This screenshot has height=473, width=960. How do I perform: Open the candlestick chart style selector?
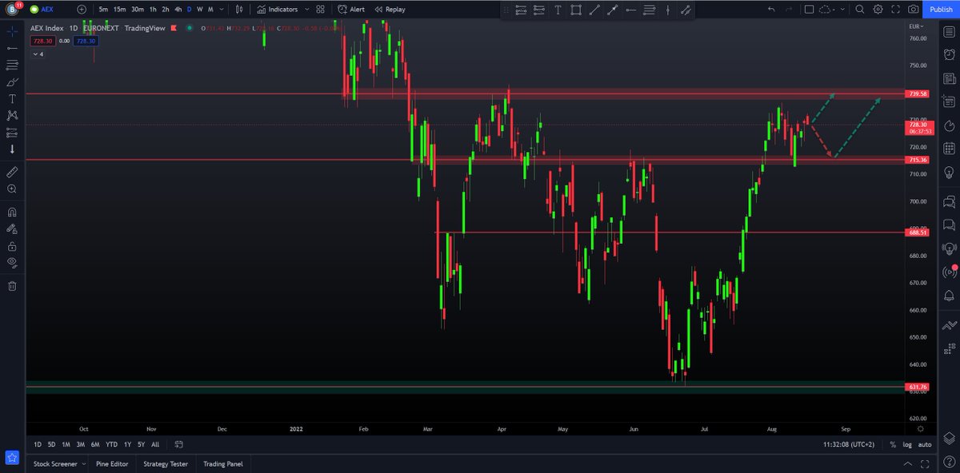(x=241, y=10)
